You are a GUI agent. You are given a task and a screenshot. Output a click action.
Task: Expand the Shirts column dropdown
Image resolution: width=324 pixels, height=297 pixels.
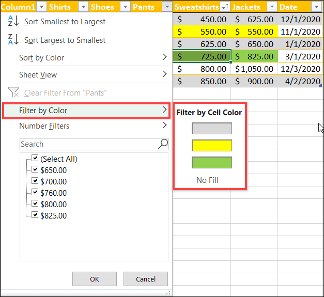click(x=84, y=7)
